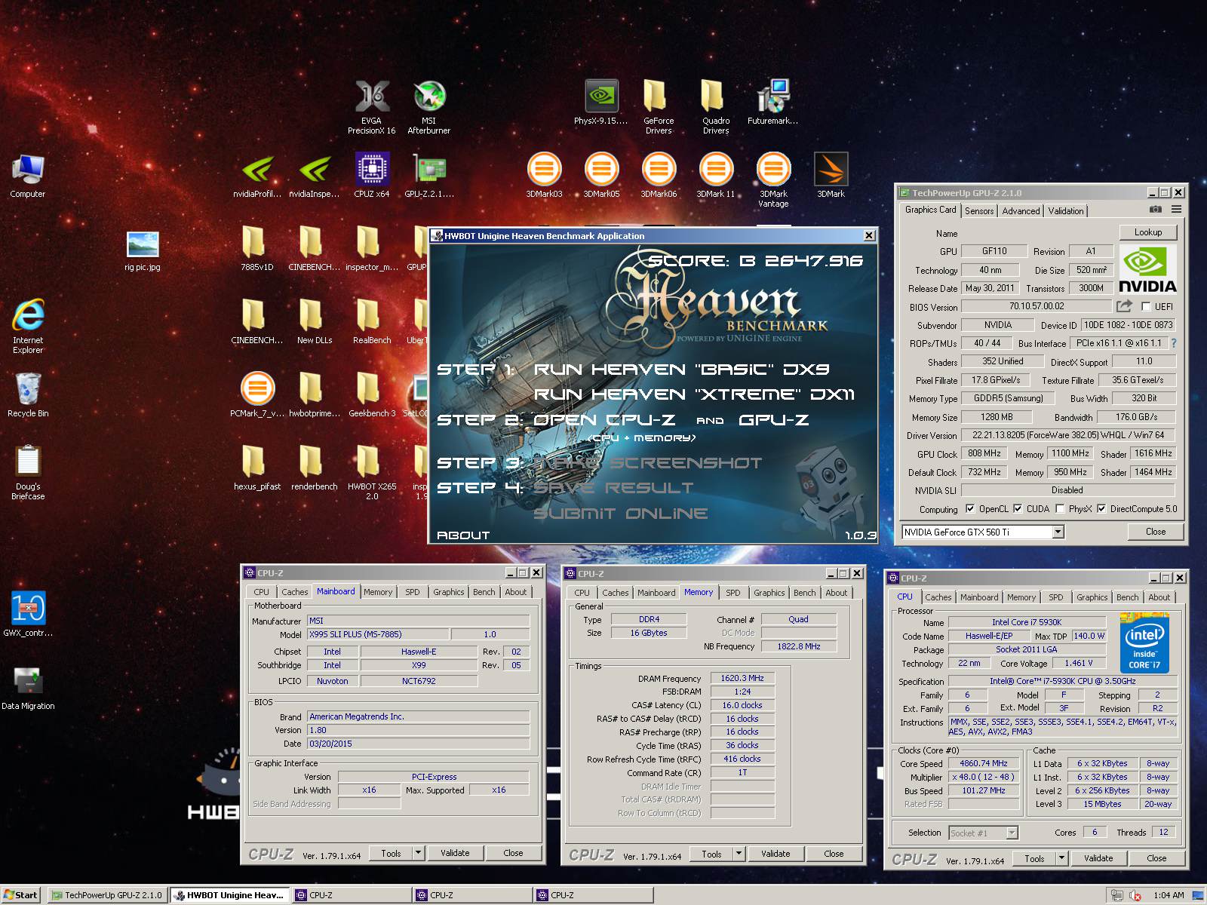Open EVGA PrecisionX 16 desktop icon
The width and height of the screenshot is (1207, 905).
[372, 106]
